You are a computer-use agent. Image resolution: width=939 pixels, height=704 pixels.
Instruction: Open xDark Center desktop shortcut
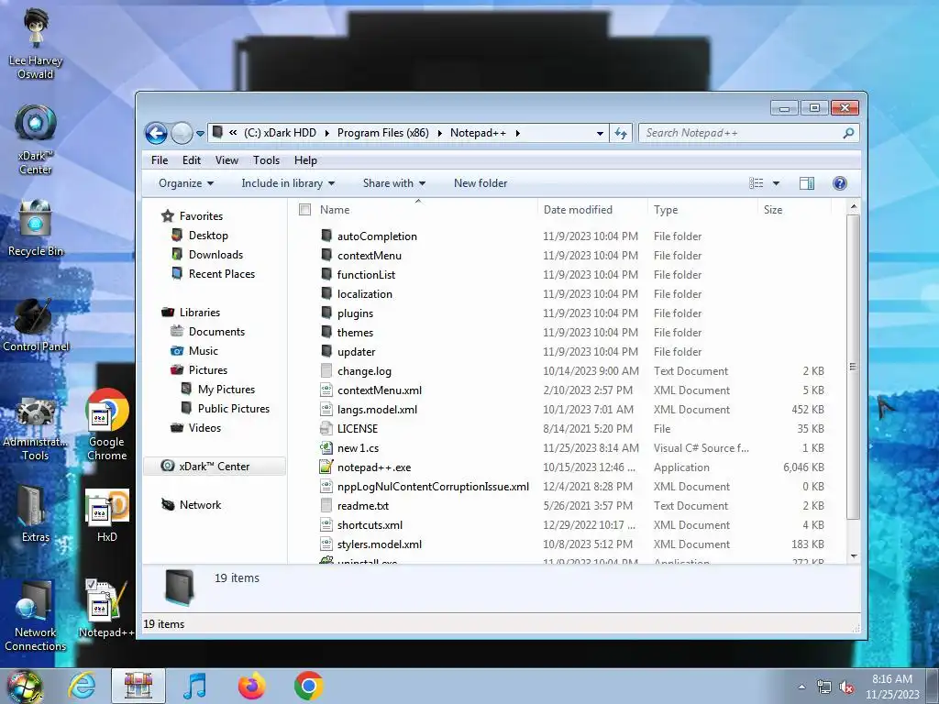pos(36,139)
